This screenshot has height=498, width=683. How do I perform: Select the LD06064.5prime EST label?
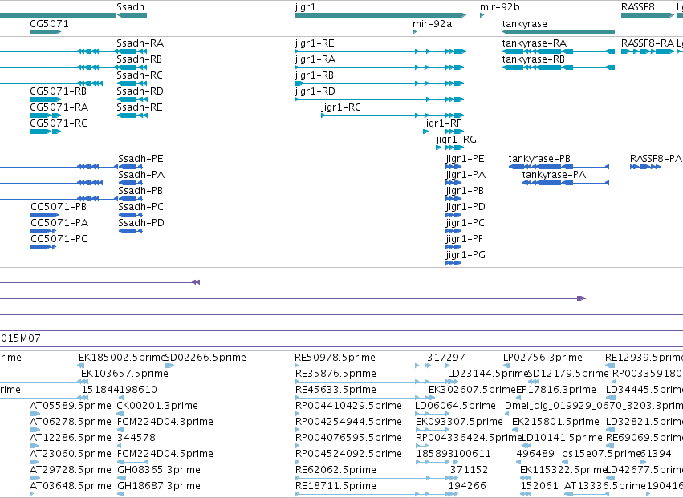(x=455, y=406)
